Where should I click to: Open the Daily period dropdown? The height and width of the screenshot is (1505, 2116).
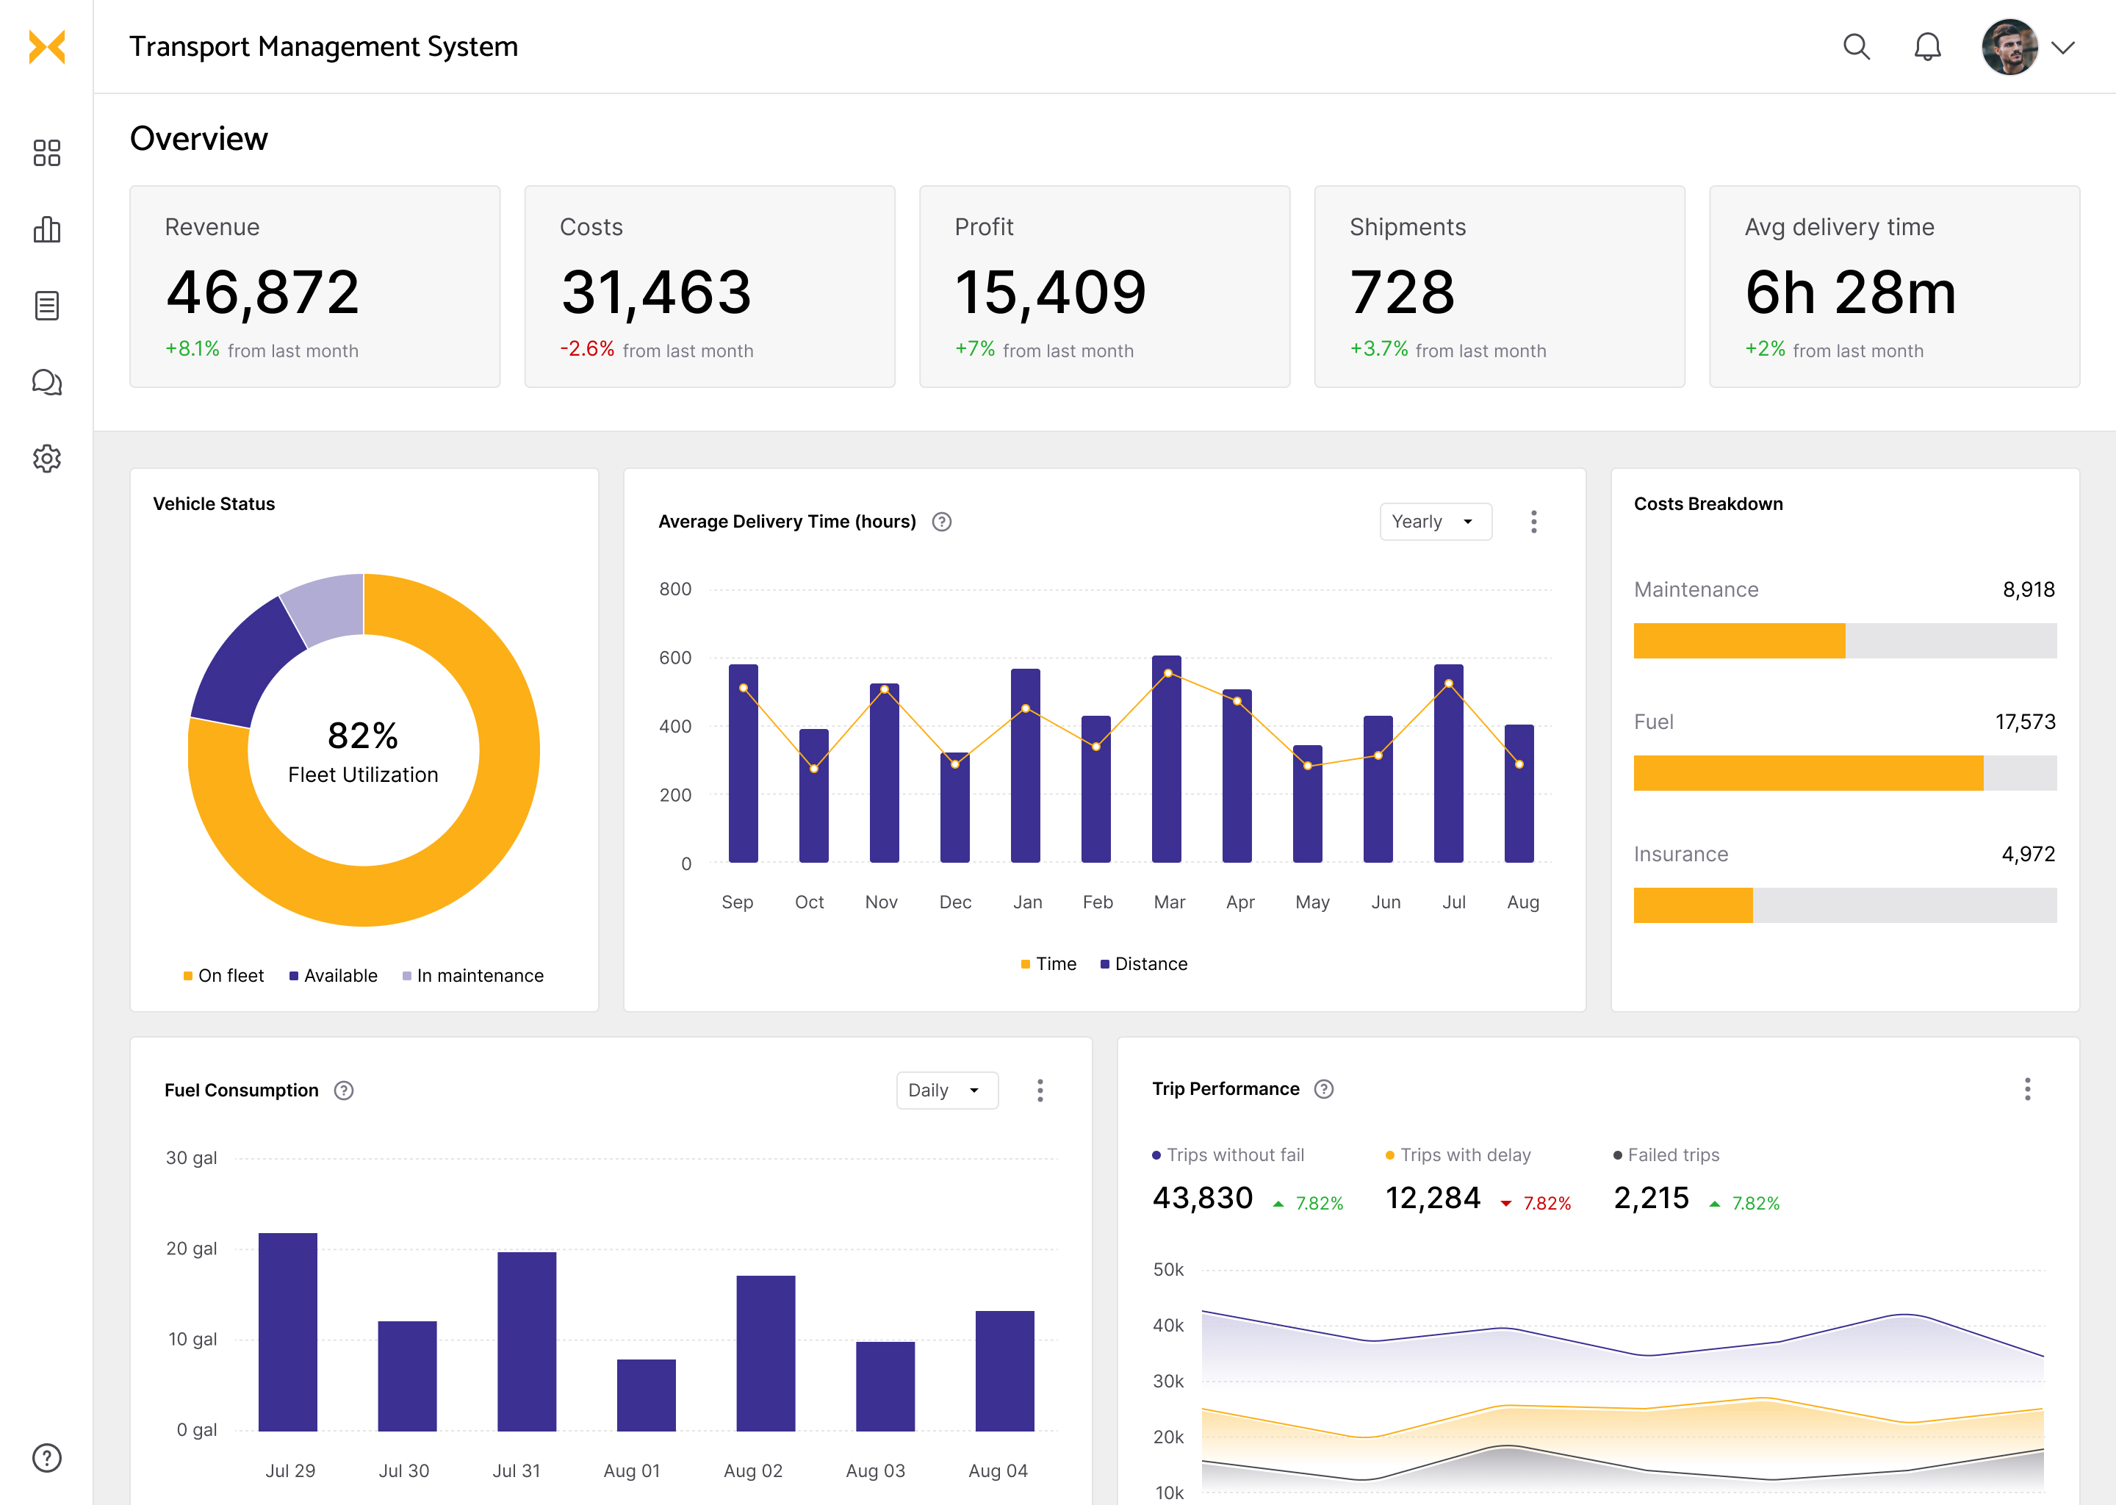point(947,1091)
